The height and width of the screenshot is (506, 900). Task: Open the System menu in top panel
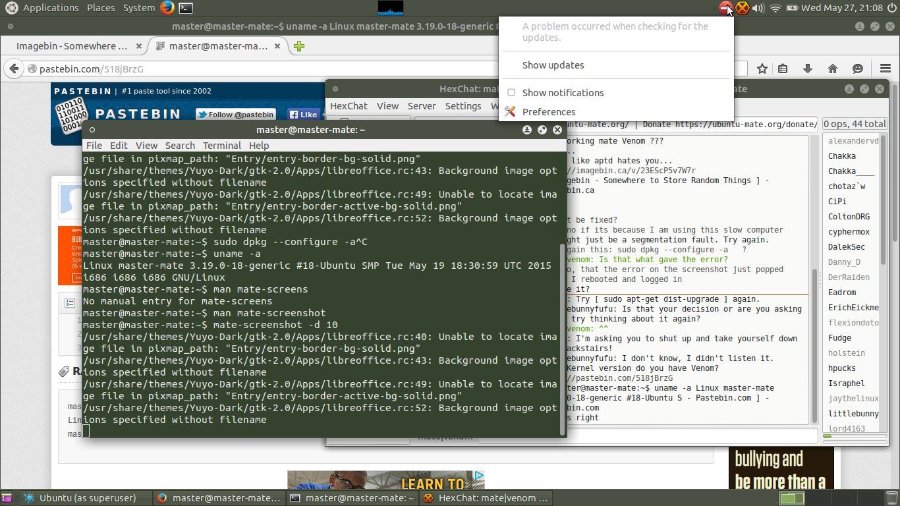click(139, 8)
